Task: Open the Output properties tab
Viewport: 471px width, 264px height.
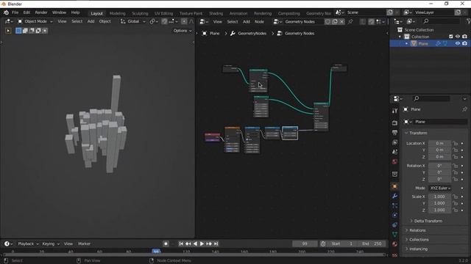Action: tap(394, 133)
